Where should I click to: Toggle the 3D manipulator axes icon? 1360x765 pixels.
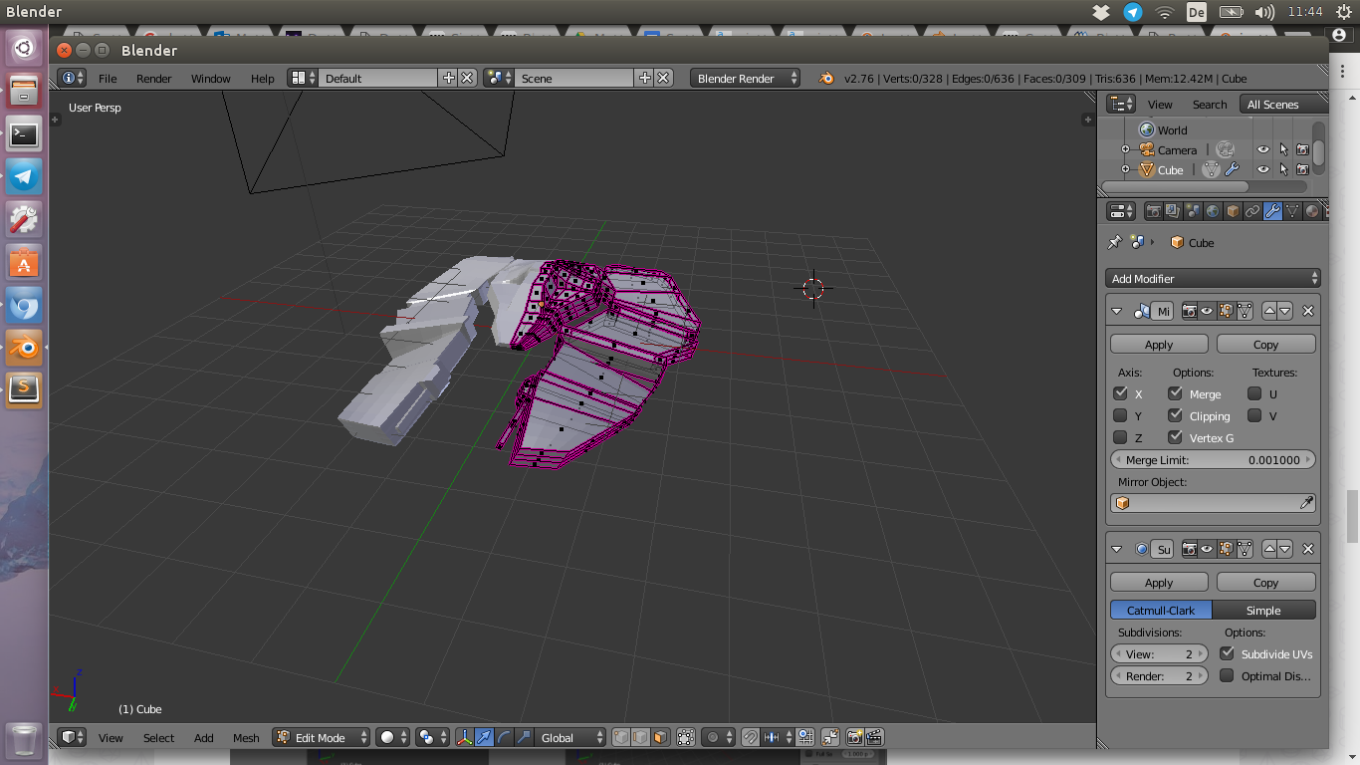(x=464, y=737)
